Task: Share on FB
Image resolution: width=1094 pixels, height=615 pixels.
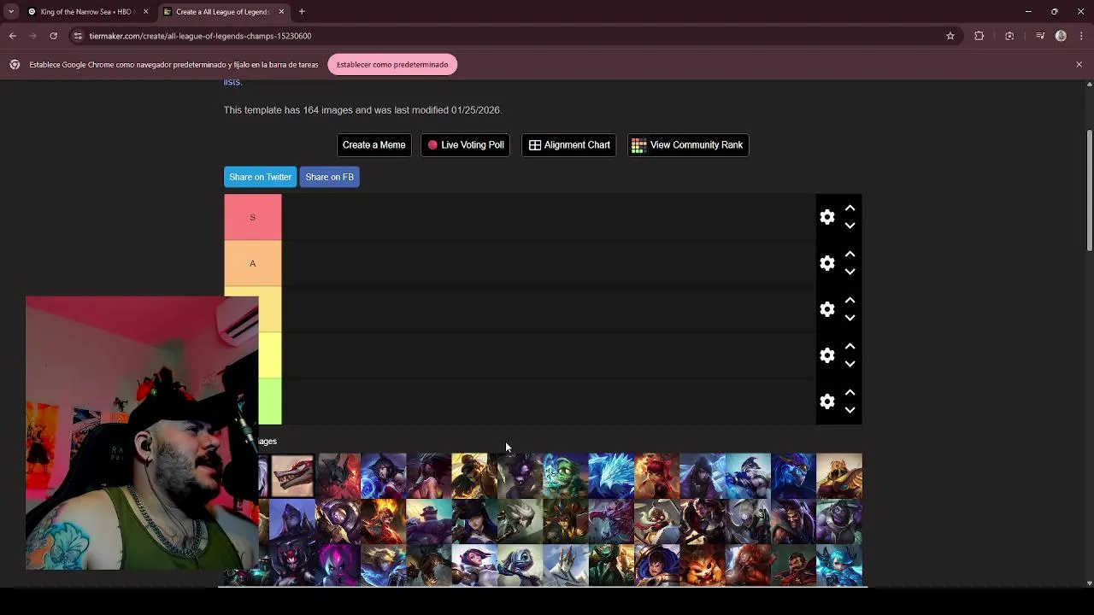Action: click(329, 177)
